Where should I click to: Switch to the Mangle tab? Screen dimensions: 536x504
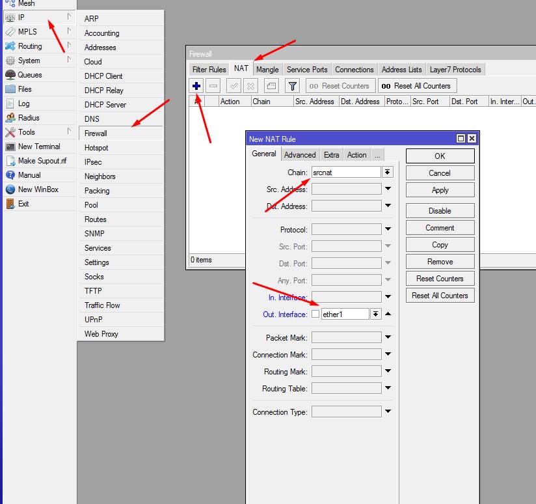pos(267,70)
